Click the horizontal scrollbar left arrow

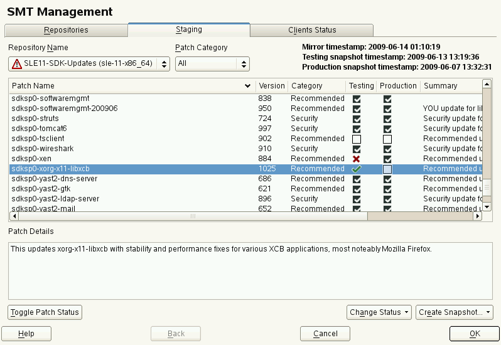pyautogui.click(x=13, y=216)
